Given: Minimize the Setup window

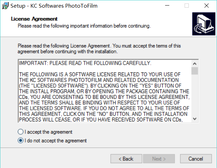Looking at the screenshot, I should click(171, 6).
